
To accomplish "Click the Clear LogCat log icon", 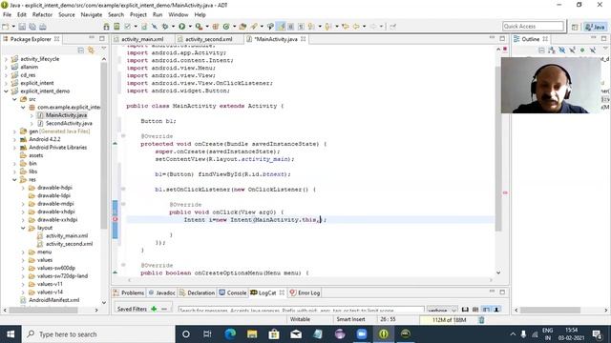I will pyautogui.click(x=475, y=310).
